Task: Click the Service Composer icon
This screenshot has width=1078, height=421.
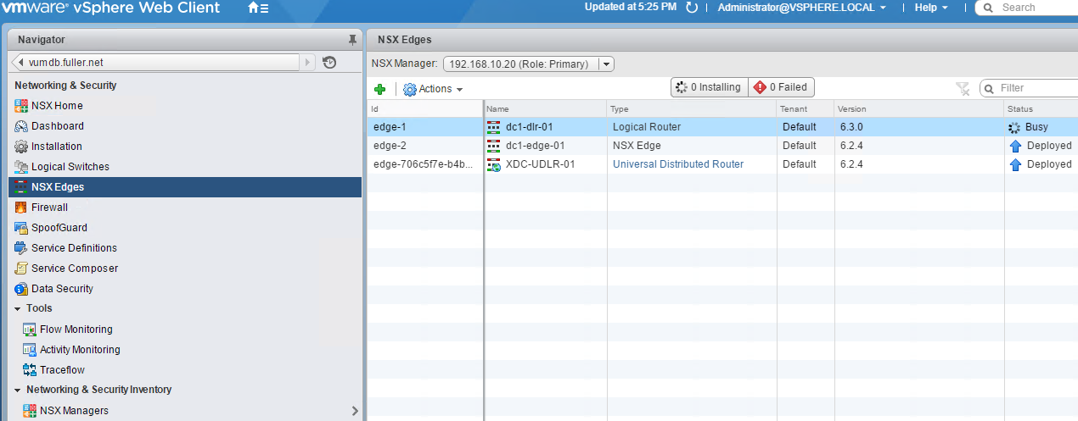Action: 21,269
